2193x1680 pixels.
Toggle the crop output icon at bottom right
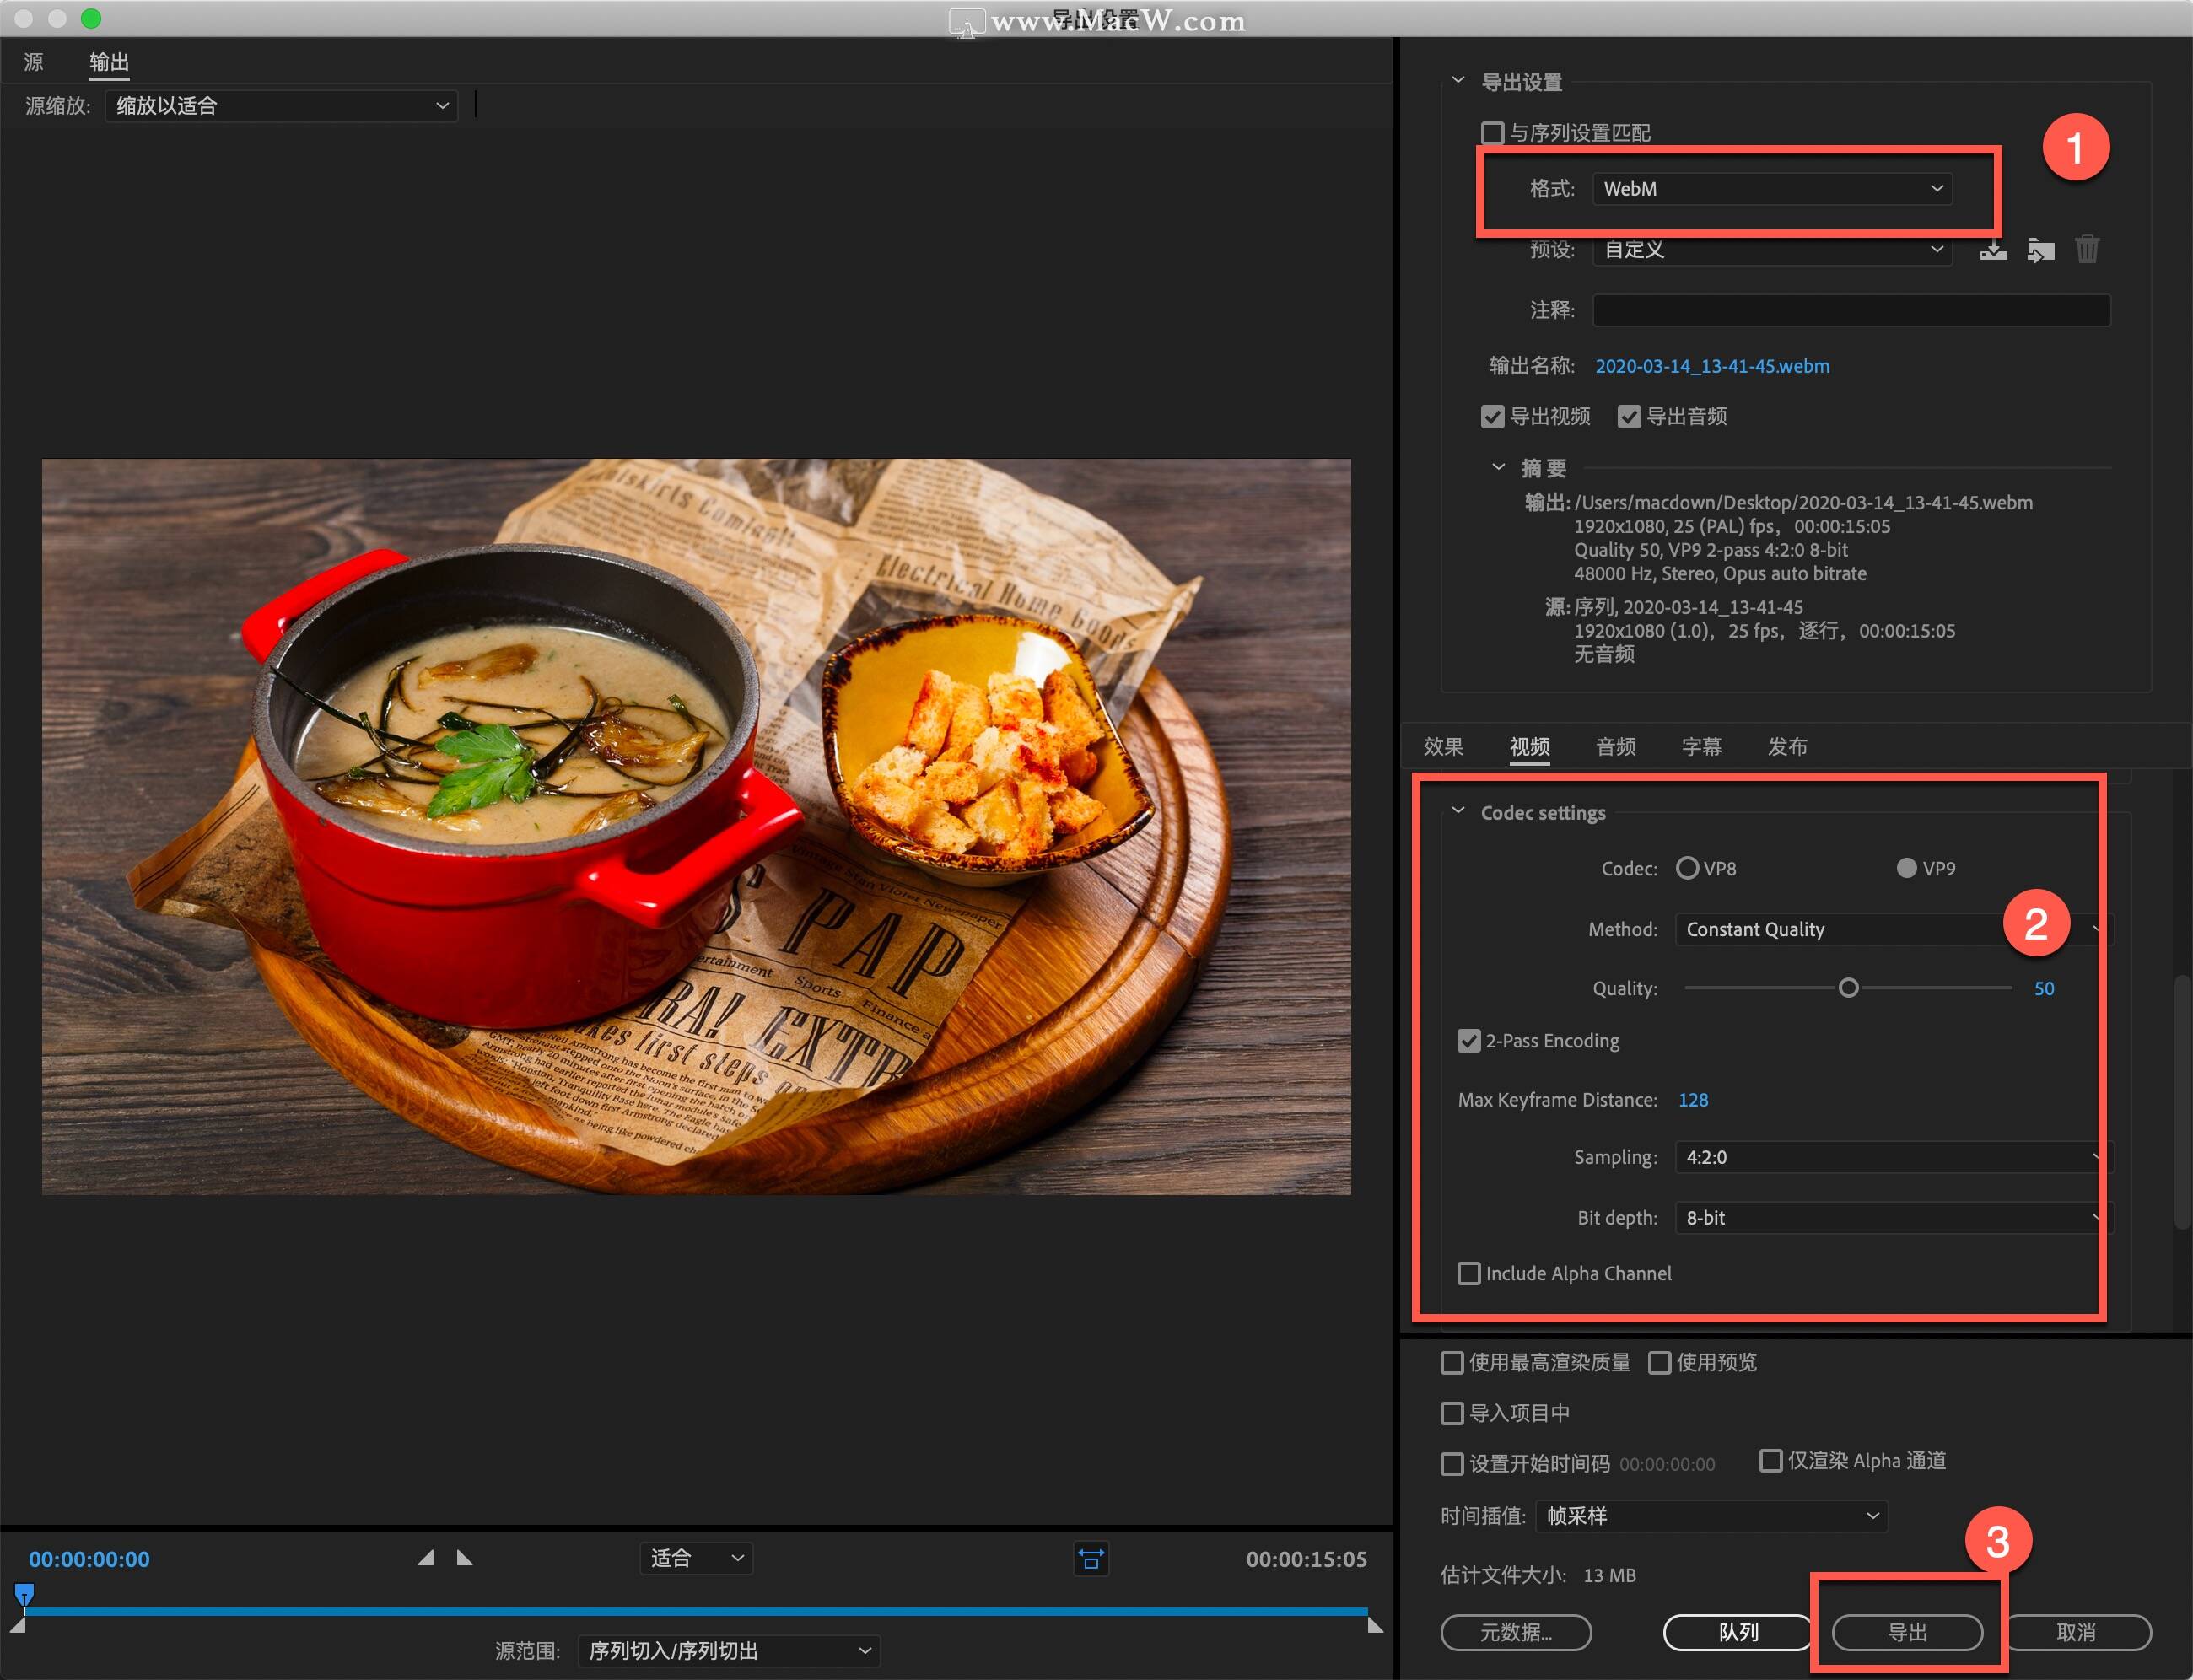(x=1091, y=1558)
